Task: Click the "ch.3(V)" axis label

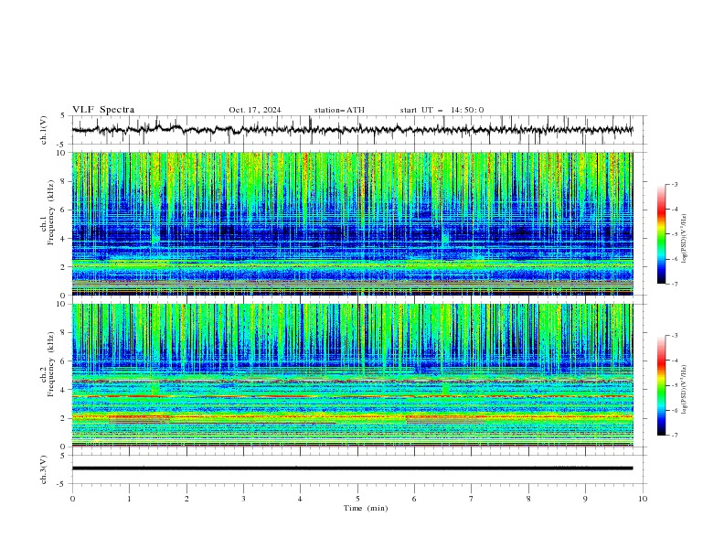Action: tap(44, 469)
